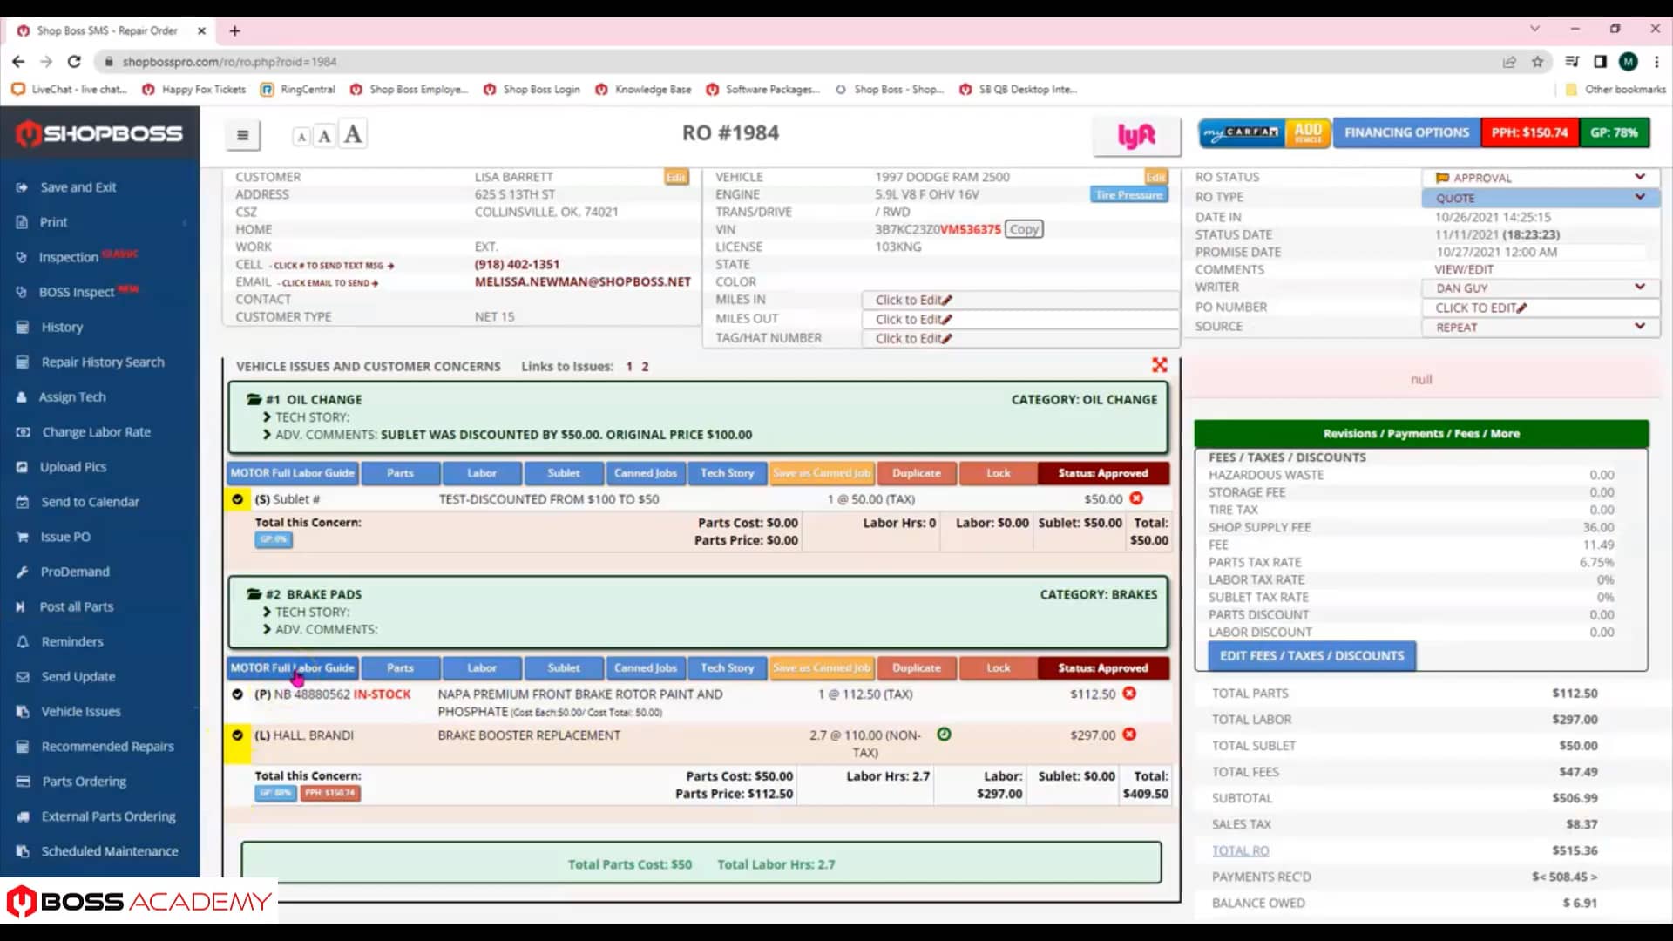Open the Parts tab under Brake Pads
The image size is (1673, 941).
click(x=400, y=667)
